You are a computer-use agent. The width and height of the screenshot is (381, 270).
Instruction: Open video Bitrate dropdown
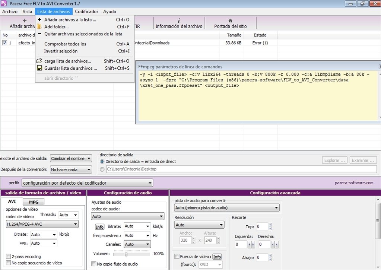tap(44, 235)
